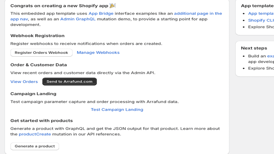274x154 pixels.
Task: Click the Send to Arrafund.com button
Action: point(69,82)
